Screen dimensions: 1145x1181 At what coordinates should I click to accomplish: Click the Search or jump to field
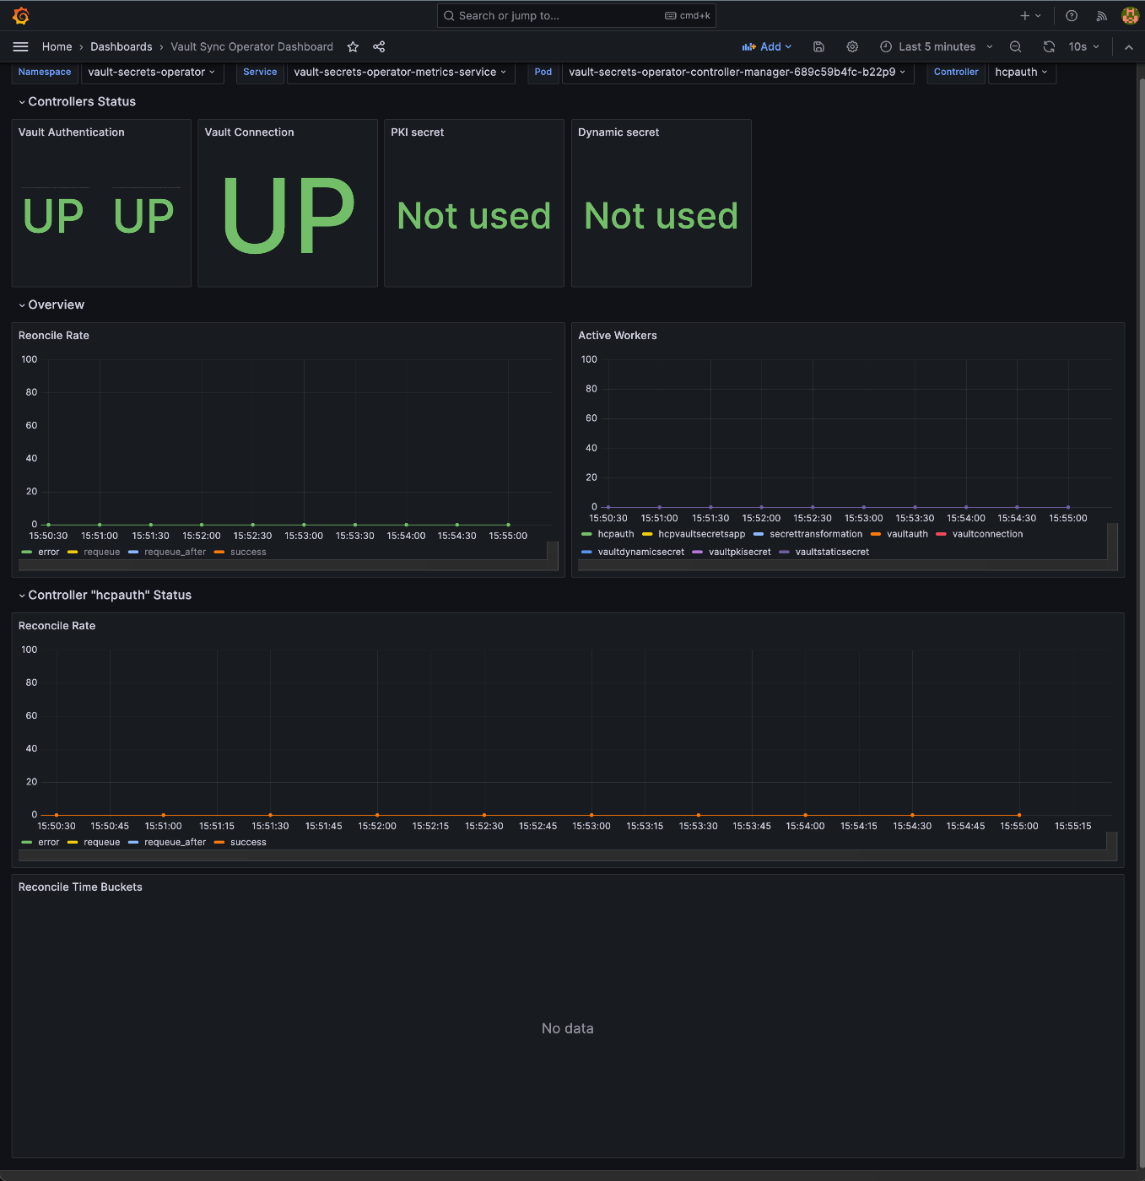[x=576, y=15]
